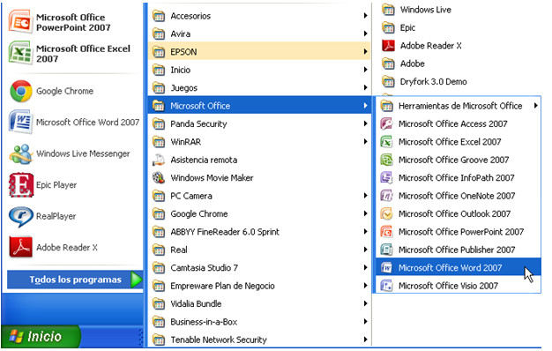552x351 pixels.
Task: Expand the WinRAR folder submenu
Action: coord(259,142)
